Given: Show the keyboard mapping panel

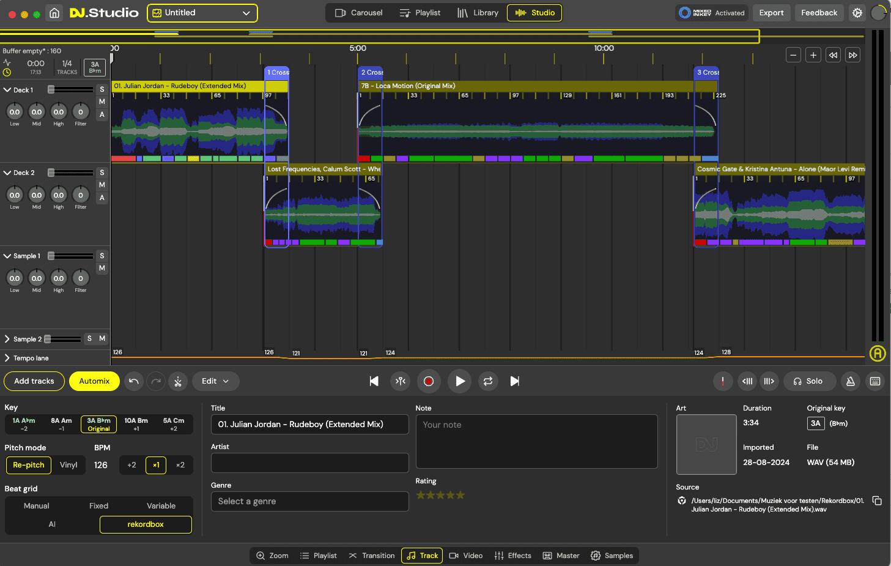Looking at the screenshot, I should pyautogui.click(x=875, y=381).
